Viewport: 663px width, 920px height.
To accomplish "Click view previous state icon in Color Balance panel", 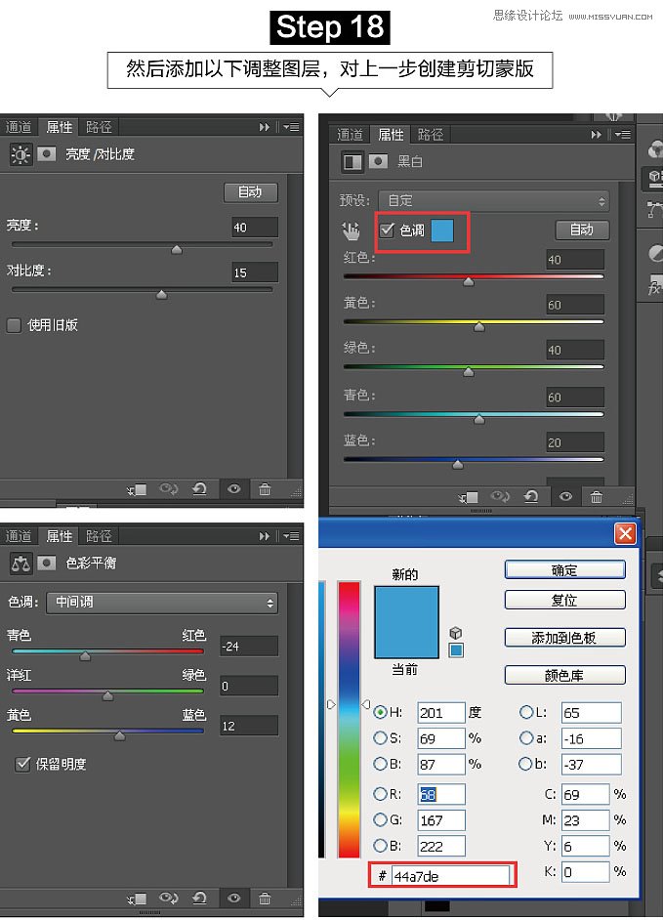I will click(x=168, y=899).
